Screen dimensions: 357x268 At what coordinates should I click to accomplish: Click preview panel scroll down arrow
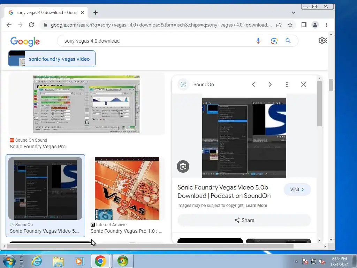pos(319,240)
